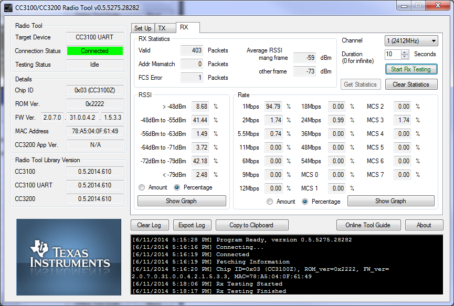454x306 pixels.
Task: Click the Radio Tool title bar icon
Action: pyautogui.click(x=8, y=8)
